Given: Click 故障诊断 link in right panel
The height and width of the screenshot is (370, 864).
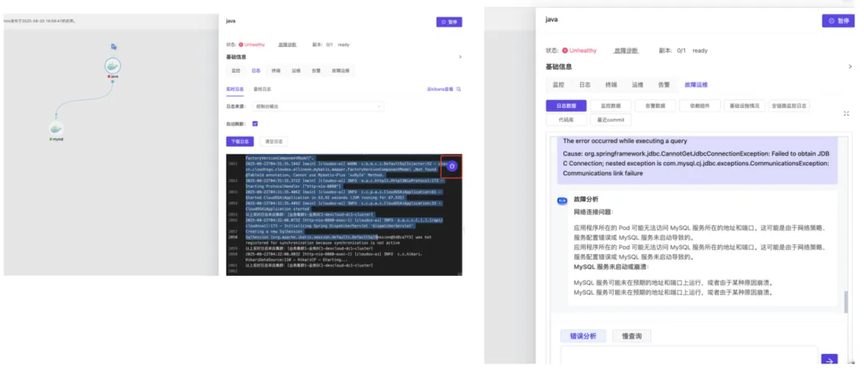Looking at the screenshot, I should (626, 50).
